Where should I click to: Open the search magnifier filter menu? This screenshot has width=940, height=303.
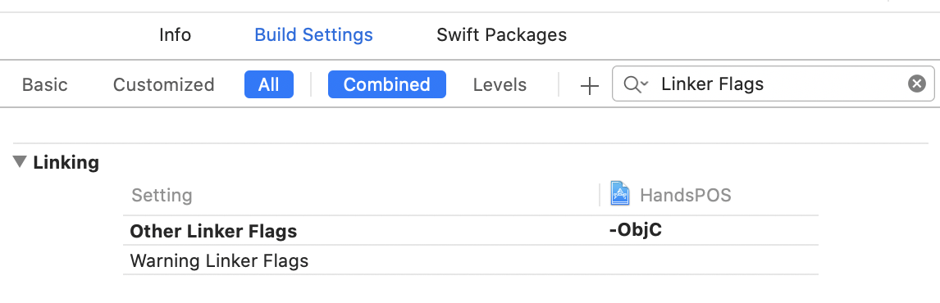(x=636, y=84)
